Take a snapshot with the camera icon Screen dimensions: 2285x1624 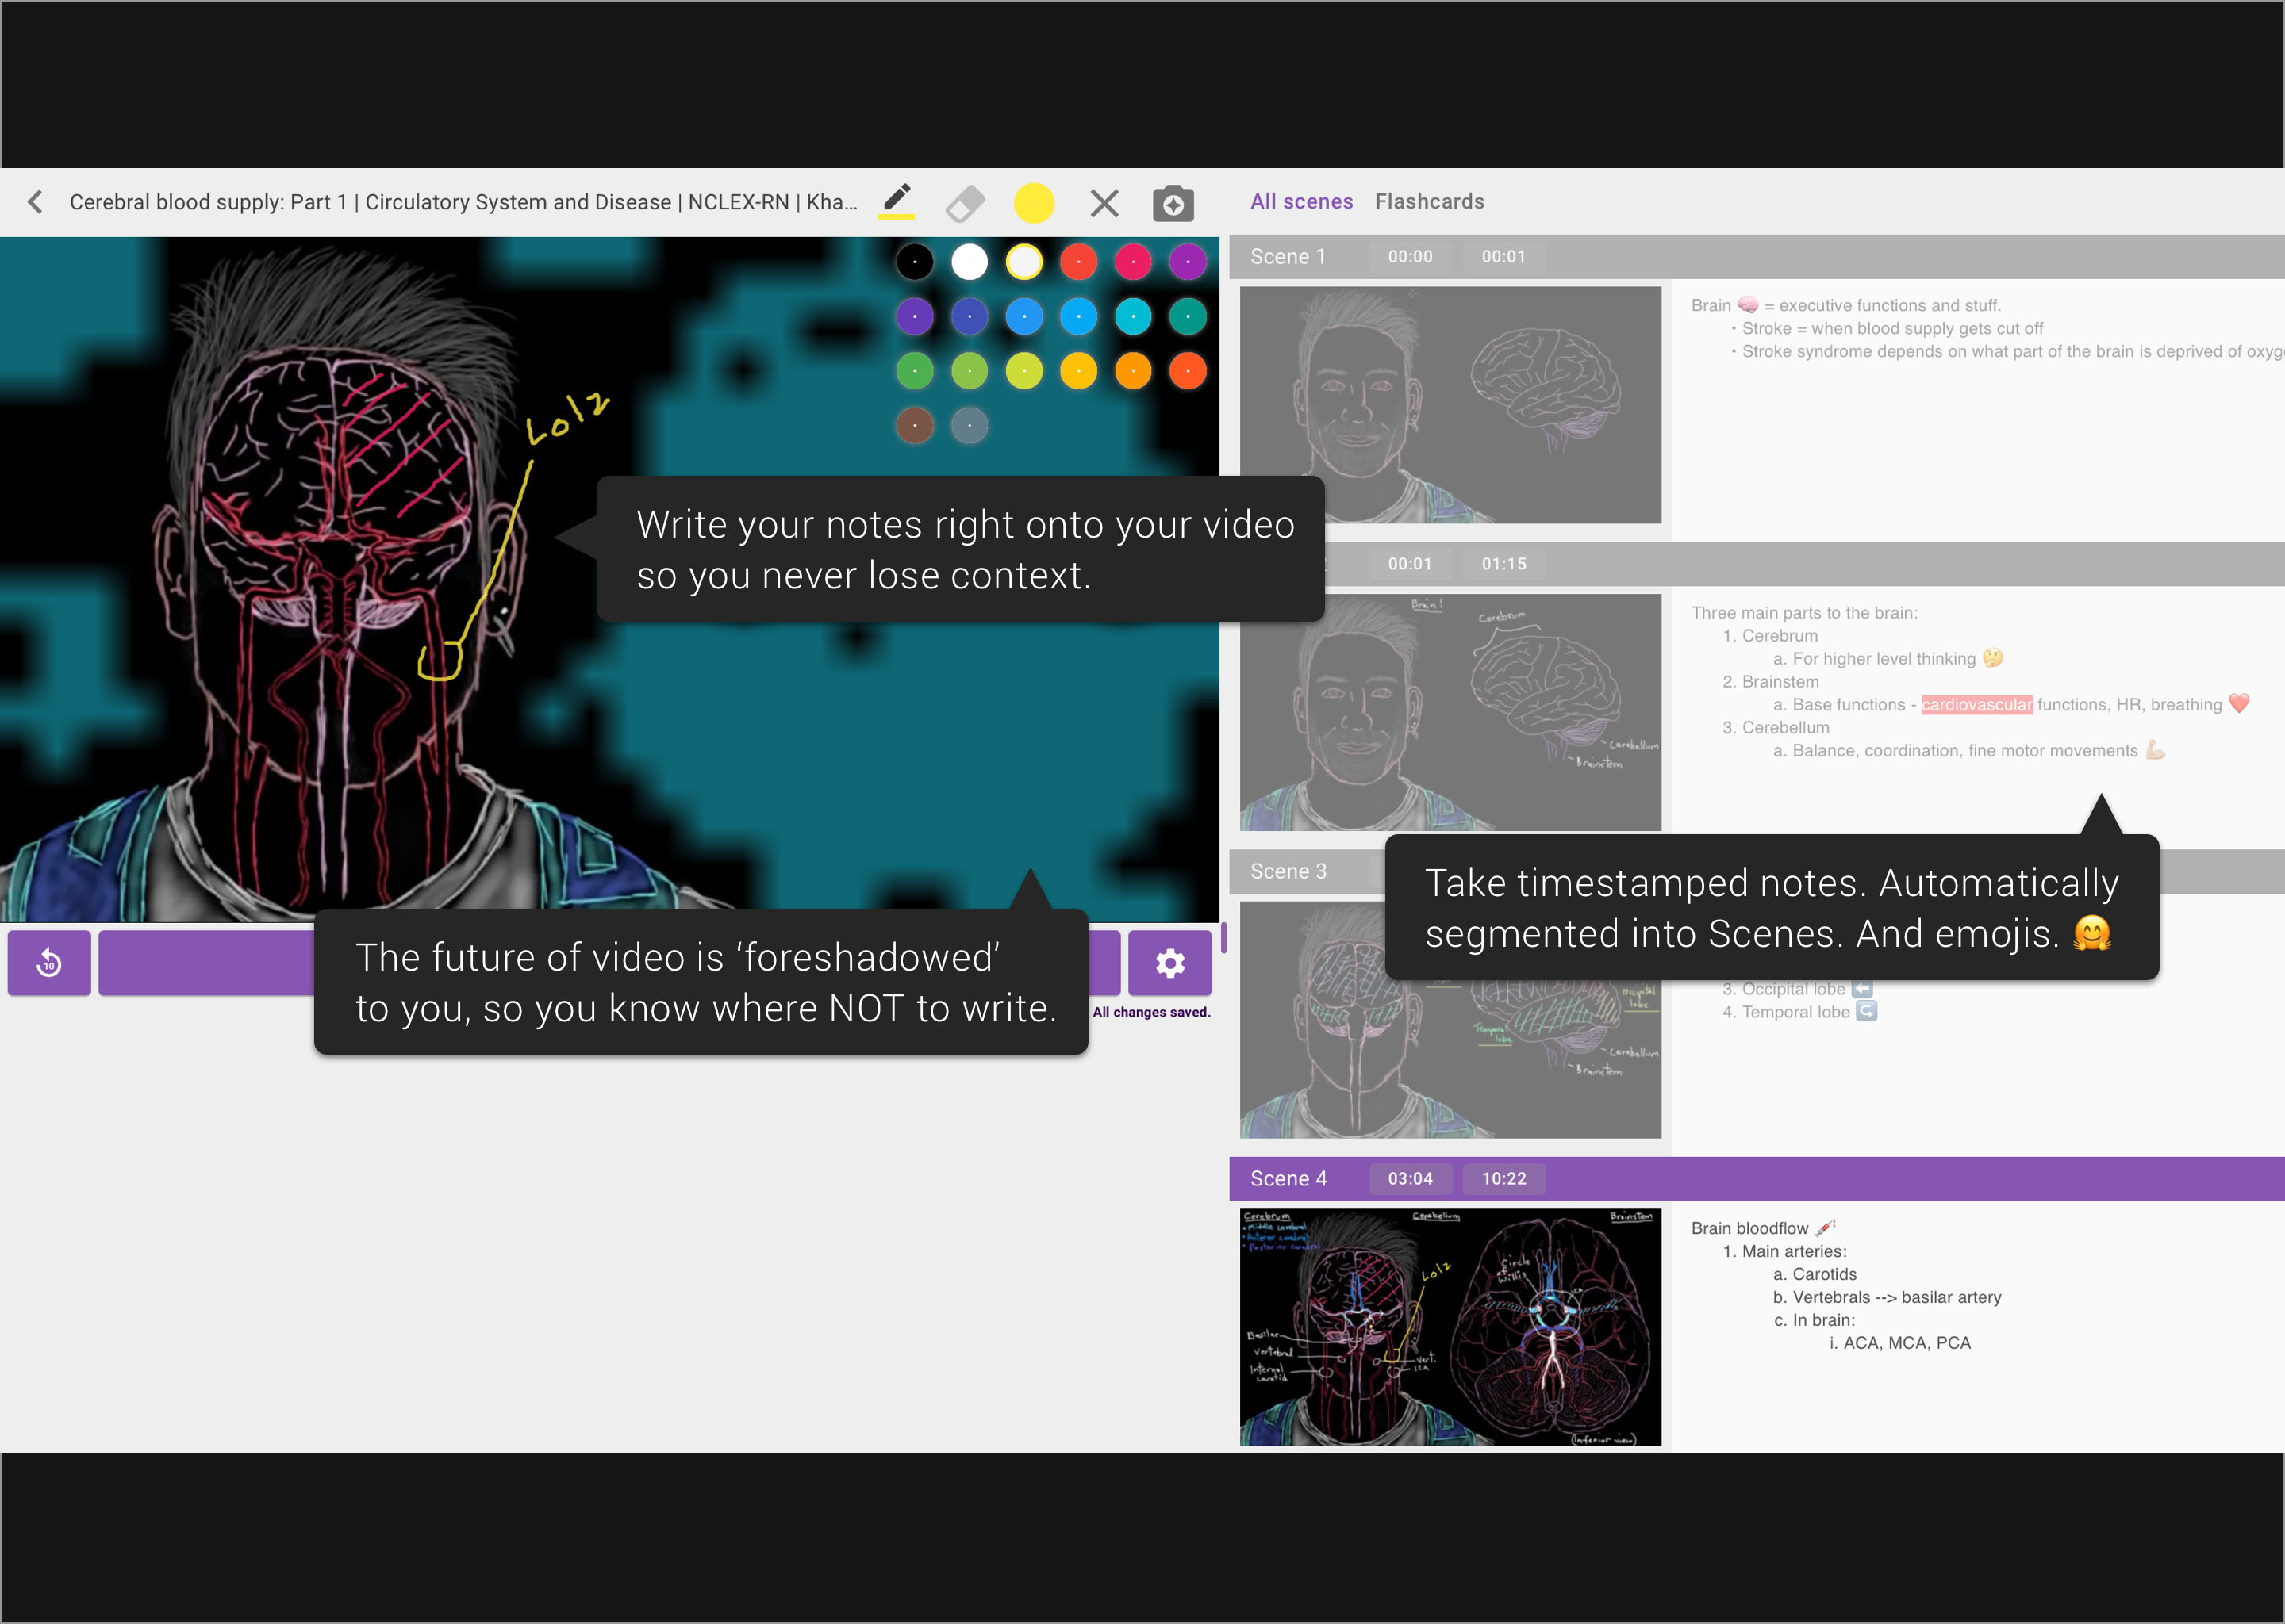click(1173, 202)
